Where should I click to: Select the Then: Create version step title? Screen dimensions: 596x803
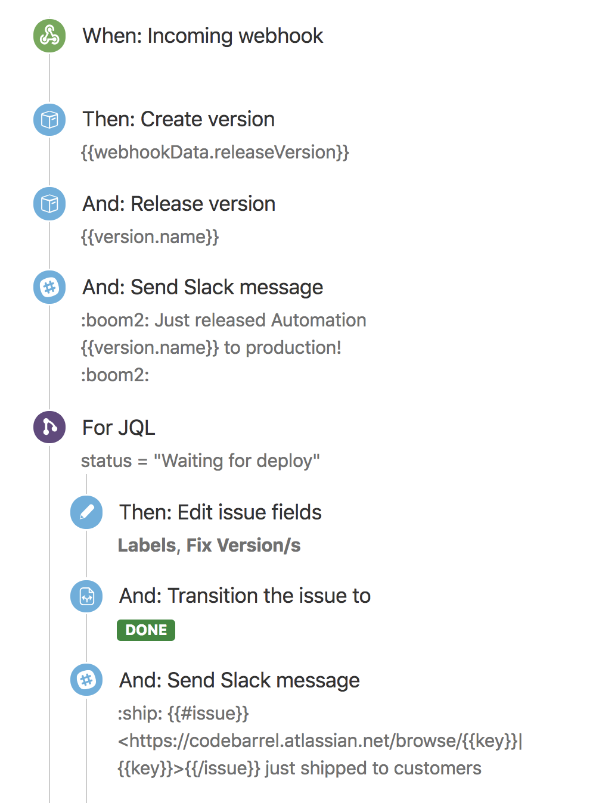point(178,119)
